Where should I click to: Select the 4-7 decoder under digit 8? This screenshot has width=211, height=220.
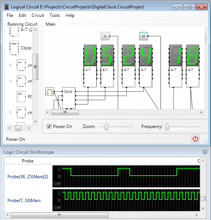click(192, 77)
